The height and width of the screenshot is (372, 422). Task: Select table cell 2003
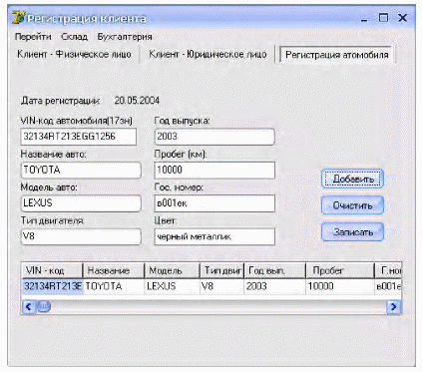pos(275,286)
